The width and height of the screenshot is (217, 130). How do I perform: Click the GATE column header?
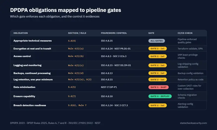[151, 33]
